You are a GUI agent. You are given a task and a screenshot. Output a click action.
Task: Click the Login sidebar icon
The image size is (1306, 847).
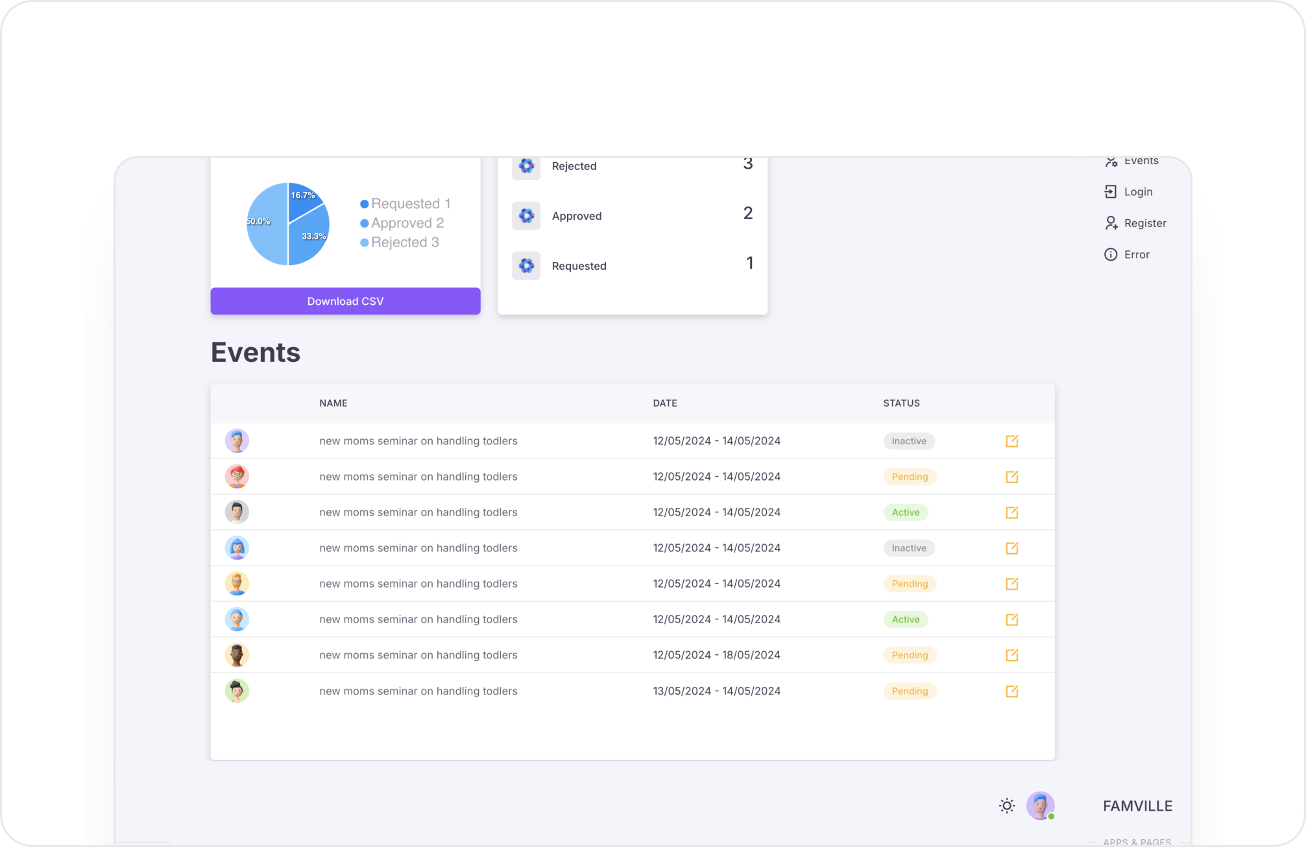tap(1110, 192)
